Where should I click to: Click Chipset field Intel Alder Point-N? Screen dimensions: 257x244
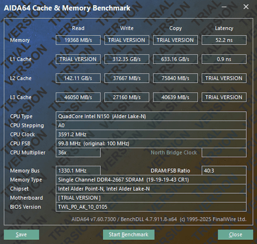(x=151, y=189)
